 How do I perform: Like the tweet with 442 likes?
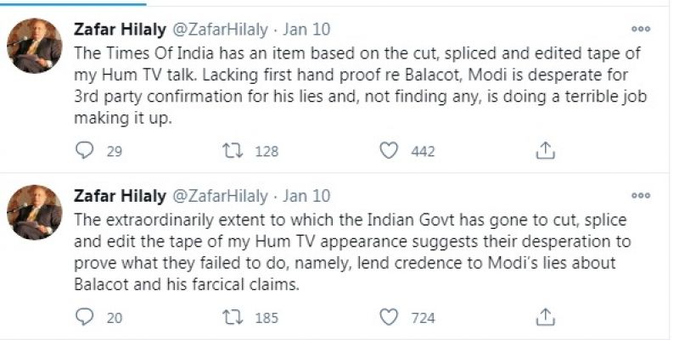(x=389, y=151)
